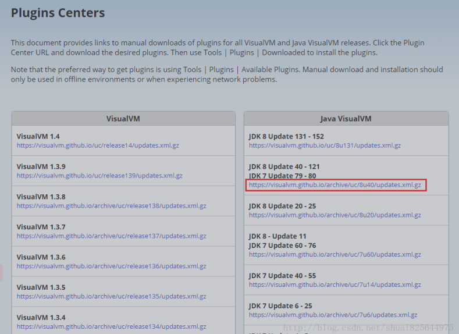
Task: Click the VisualVM 1.3.5 title
Action: pyautogui.click(x=41, y=287)
